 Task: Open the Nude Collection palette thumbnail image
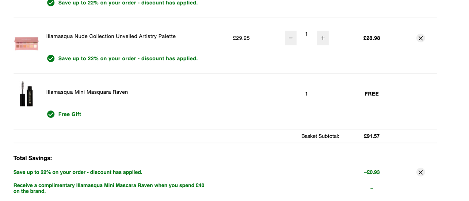[x=26, y=43]
